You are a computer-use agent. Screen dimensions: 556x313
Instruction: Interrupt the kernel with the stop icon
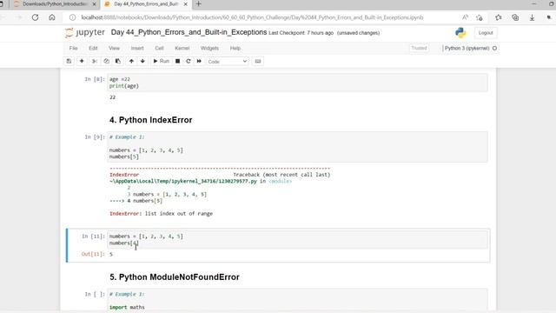[177, 61]
